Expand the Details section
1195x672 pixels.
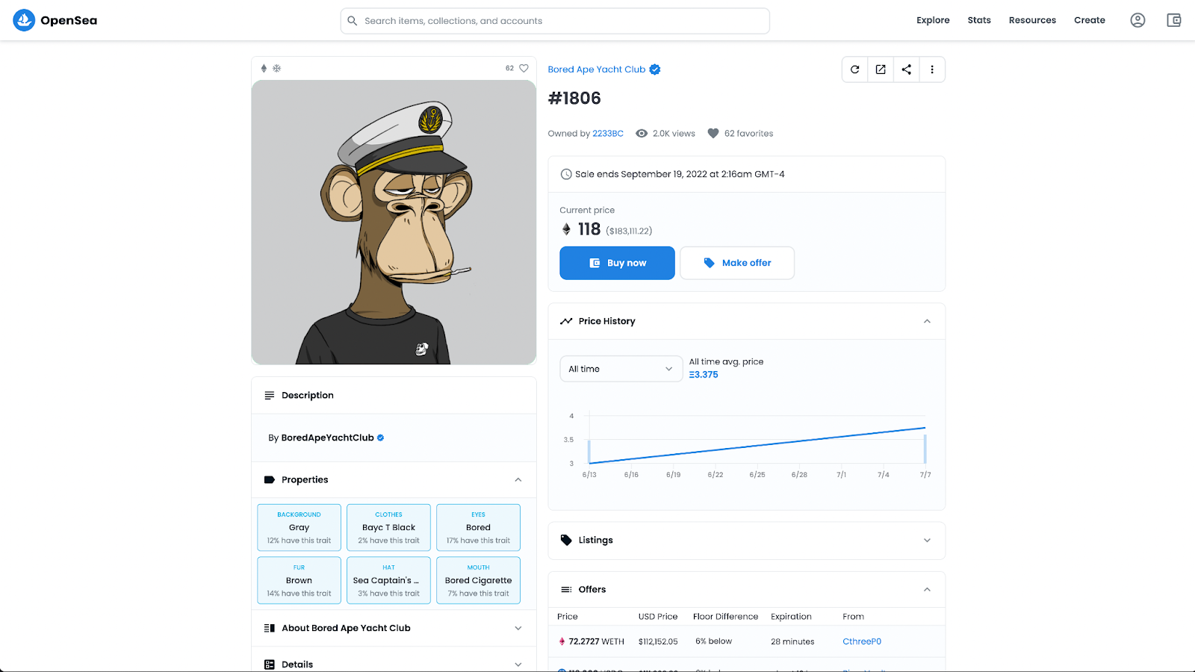(x=518, y=665)
